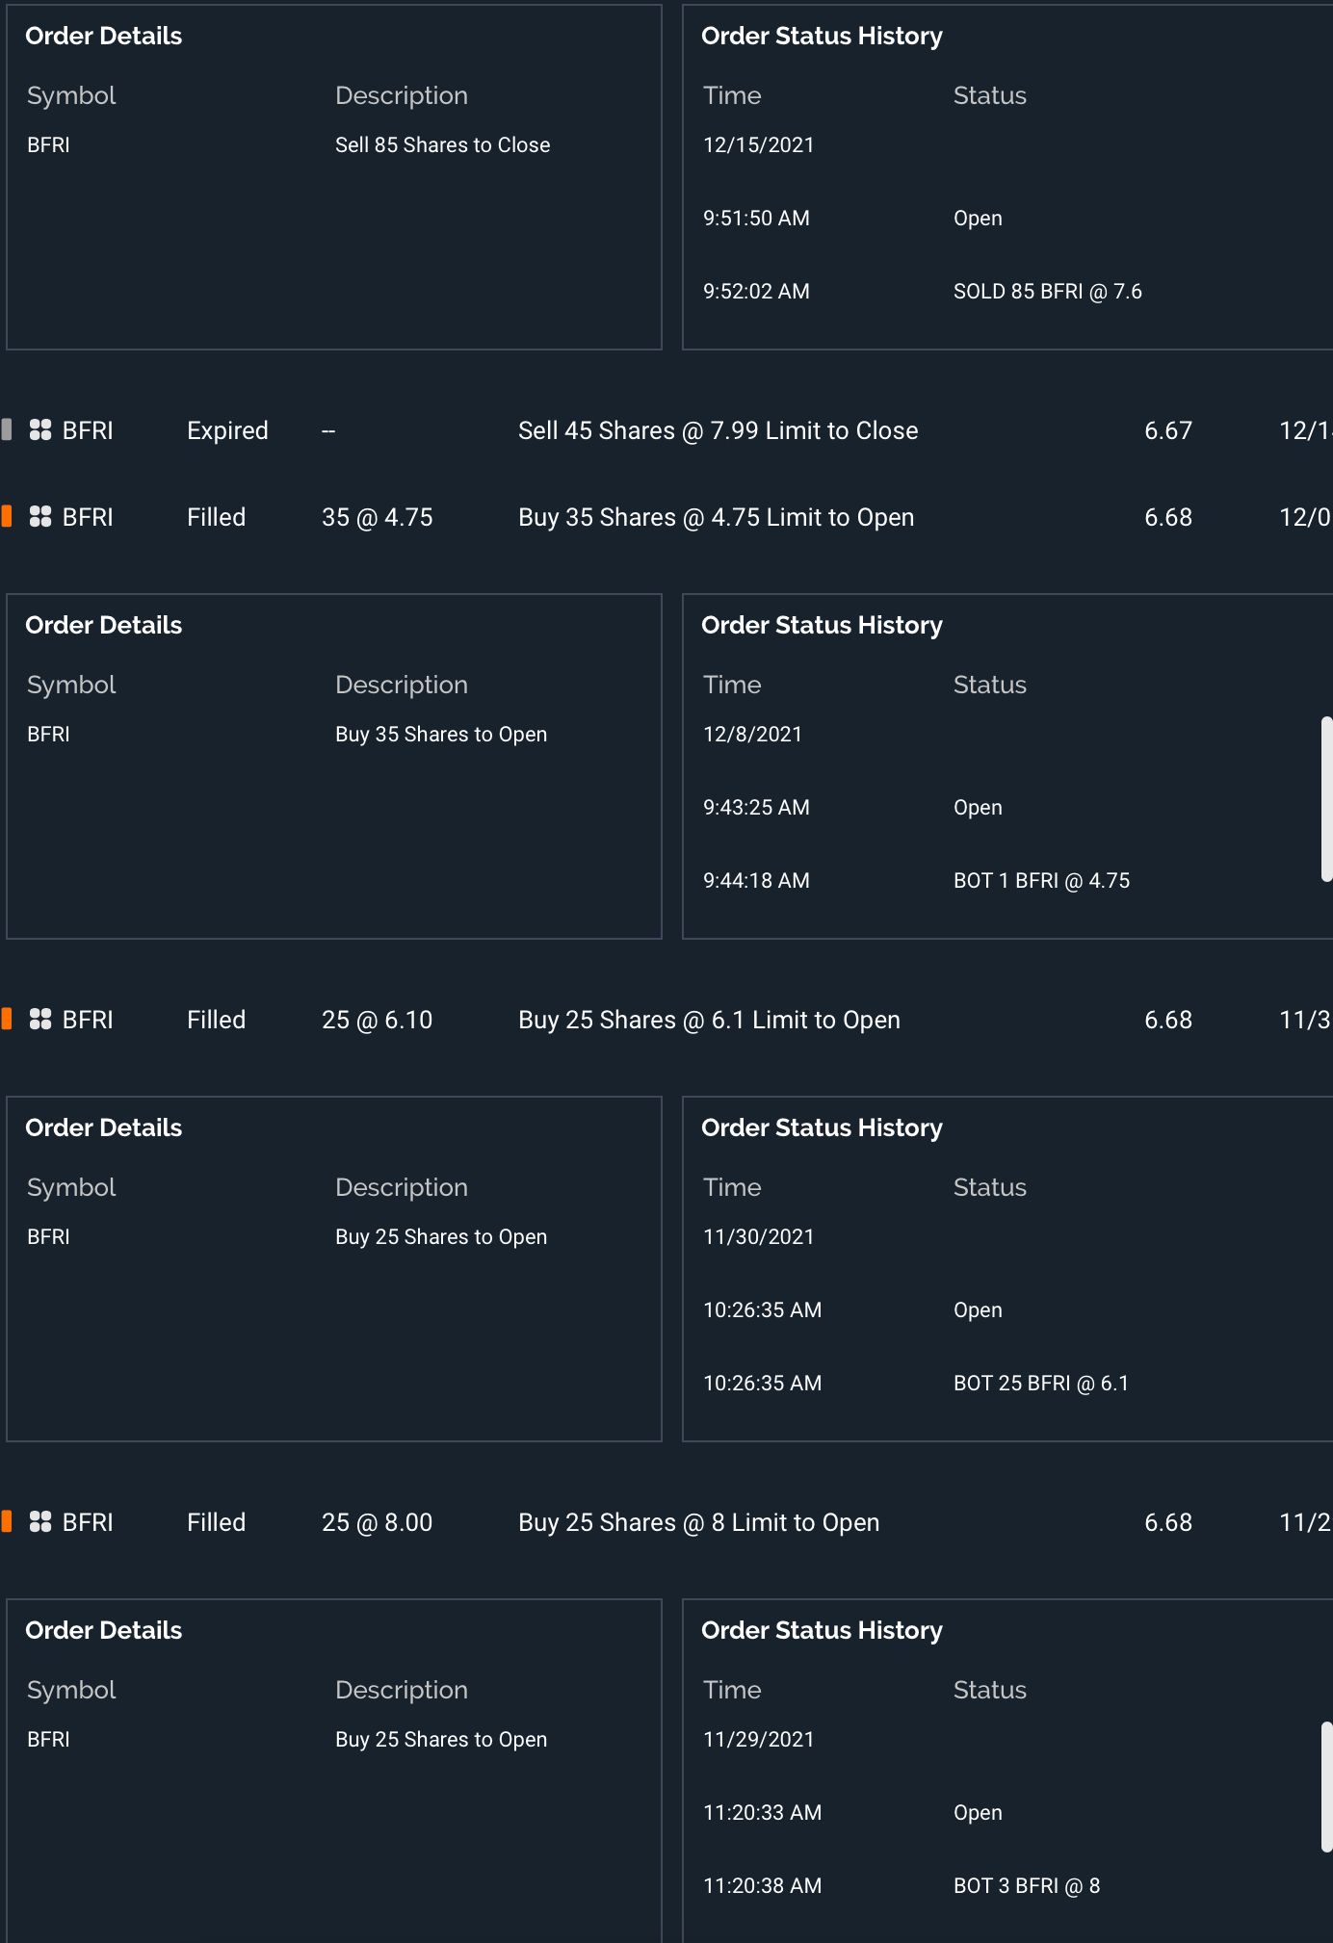
Task: Collapse the Buy 25 Shares @ 6.1 order row
Action: [x=709, y=1020]
